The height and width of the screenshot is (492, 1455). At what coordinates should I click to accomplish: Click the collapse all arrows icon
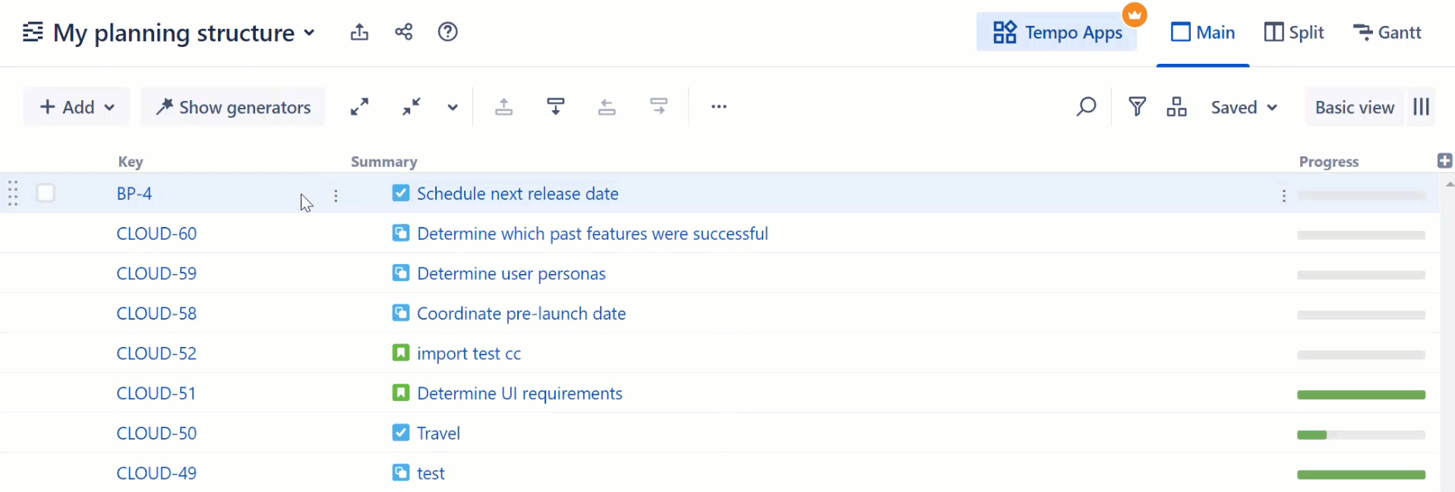click(411, 107)
